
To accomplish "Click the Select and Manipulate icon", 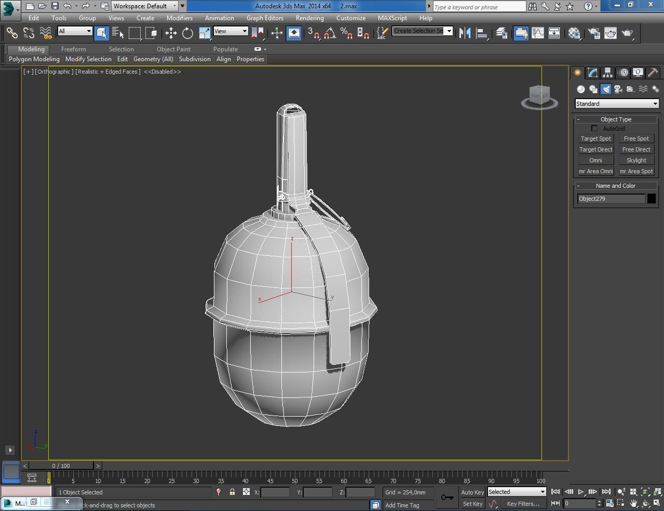I will point(277,33).
